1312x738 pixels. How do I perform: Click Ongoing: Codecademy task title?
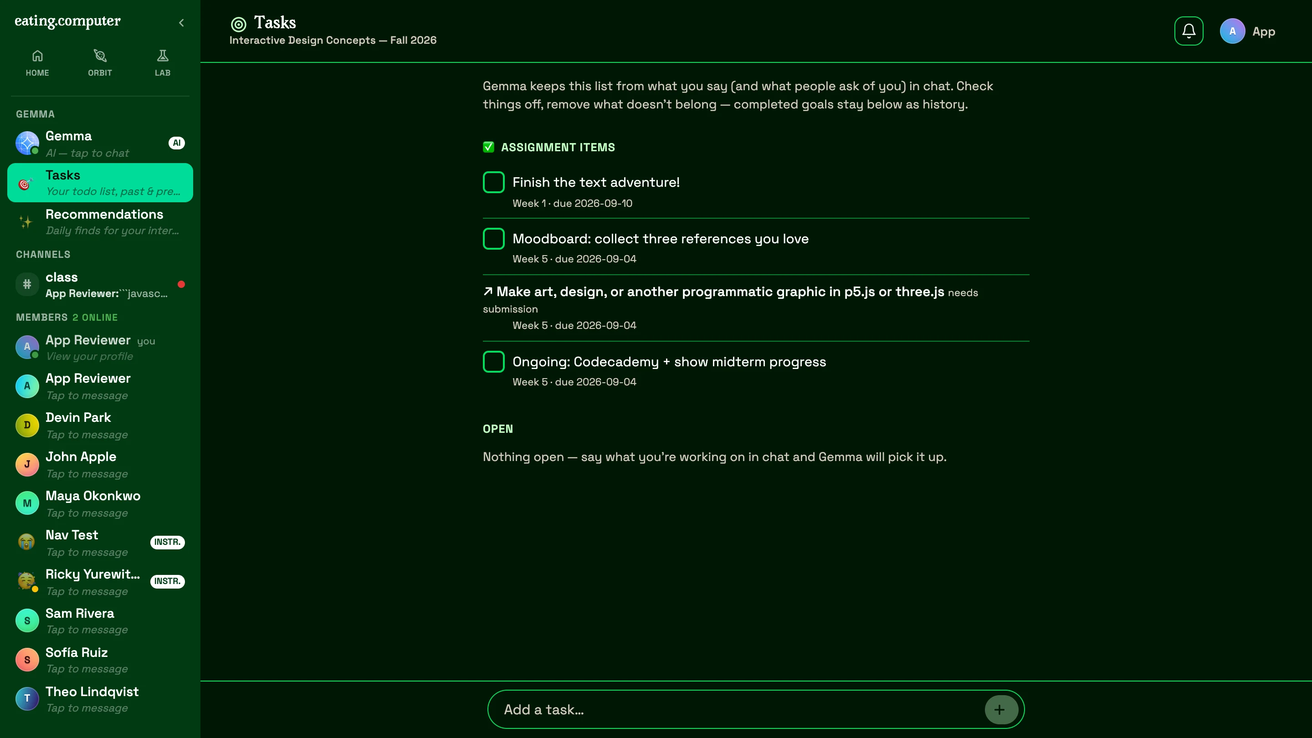click(x=669, y=362)
